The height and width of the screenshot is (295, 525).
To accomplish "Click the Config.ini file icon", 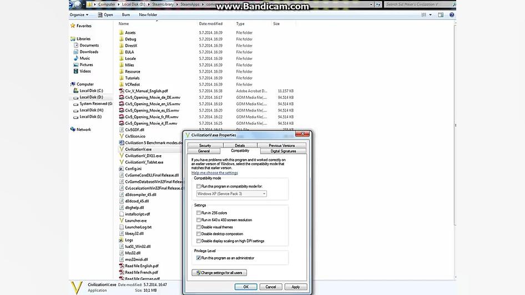I will pyautogui.click(x=121, y=169).
